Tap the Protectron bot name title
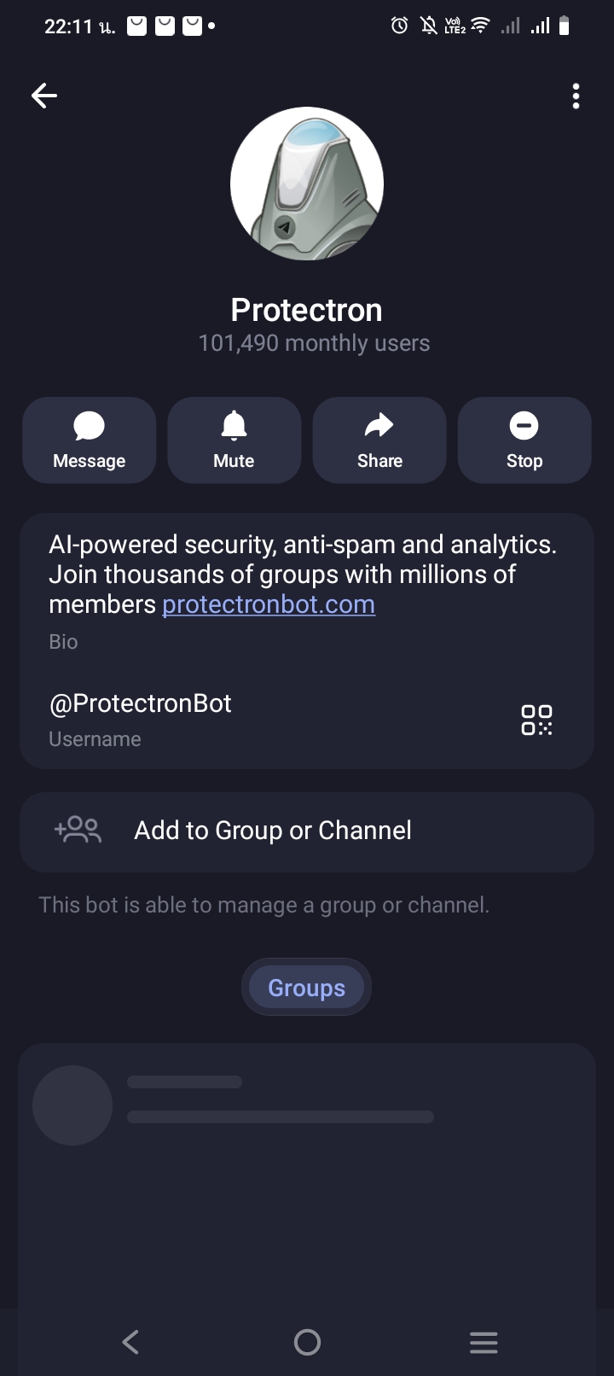The height and width of the screenshot is (1376, 614). [x=307, y=310]
